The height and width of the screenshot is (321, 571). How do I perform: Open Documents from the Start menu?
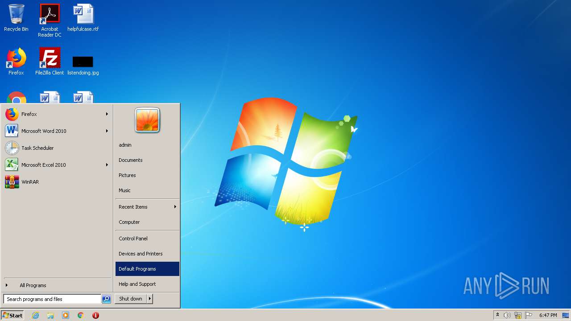147,160
